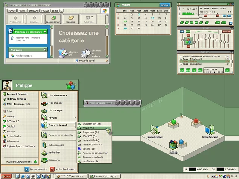The height and width of the screenshot is (179, 239).
Task: Open Internet Explorer from the start menu
Action: pos(17,94)
